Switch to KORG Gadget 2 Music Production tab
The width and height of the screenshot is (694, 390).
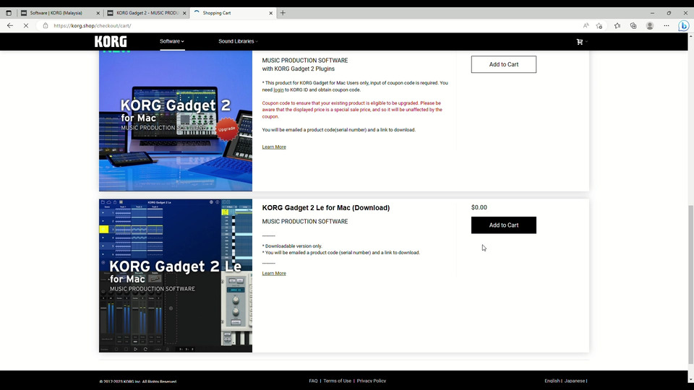(x=147, y=13)
